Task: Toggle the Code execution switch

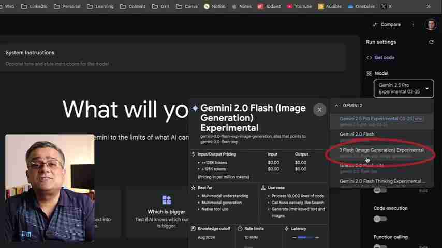Action: point(380,219)
